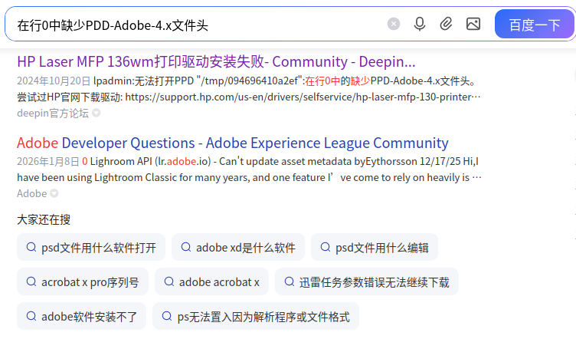Click the 百度一下 search button
The image size is (576, 339).
pyautogui.click(x=535, y=25)
